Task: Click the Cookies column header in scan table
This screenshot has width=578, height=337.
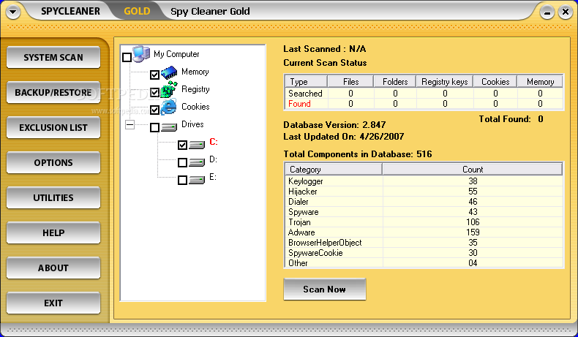Action: [x=495, y=81]
